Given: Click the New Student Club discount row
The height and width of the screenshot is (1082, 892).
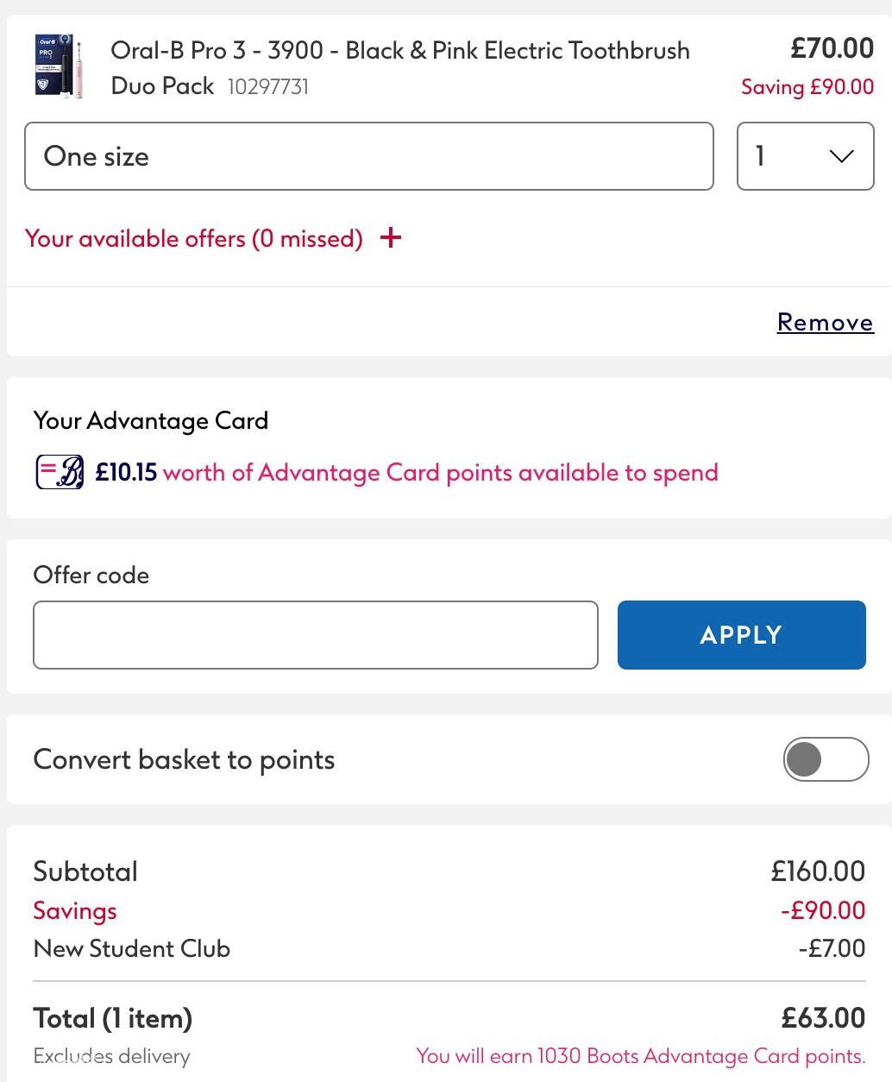Looking at the screenshot, I should [x=449, y=948].
